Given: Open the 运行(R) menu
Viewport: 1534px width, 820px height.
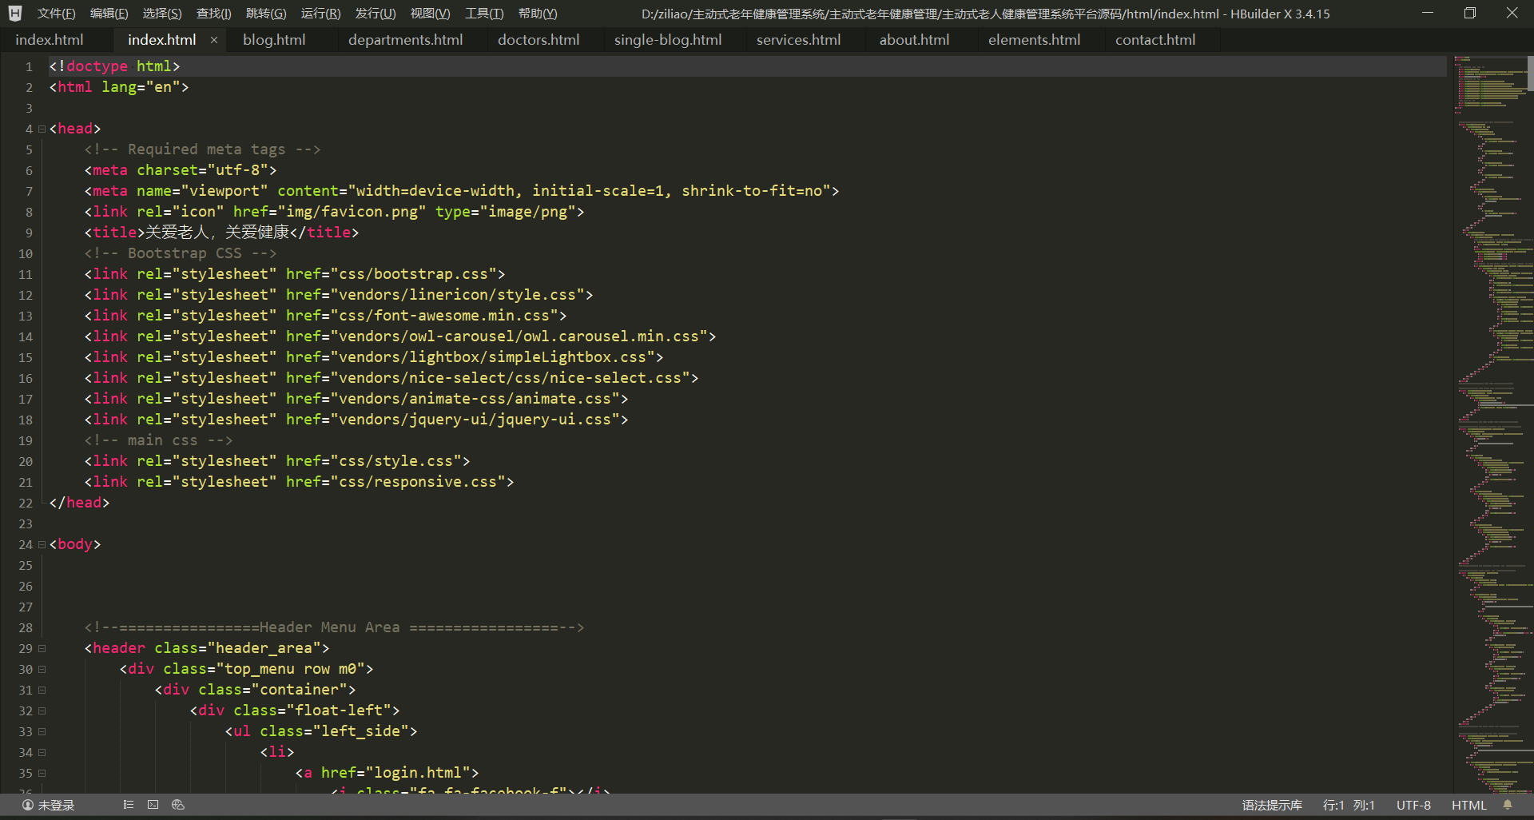Looking at the screenshot, I should click(320, 14).
